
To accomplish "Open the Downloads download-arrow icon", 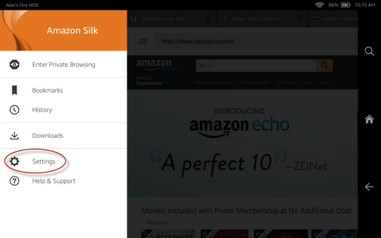I will click(x=14, y=136).
